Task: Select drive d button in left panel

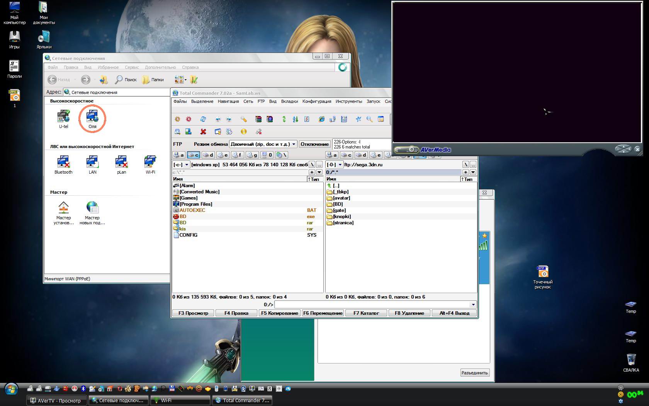Action: [208, 155]
